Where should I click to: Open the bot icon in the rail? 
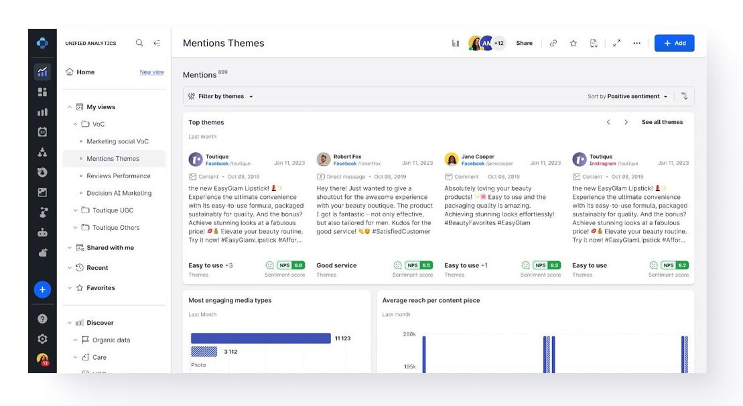(x=42, y=232)
